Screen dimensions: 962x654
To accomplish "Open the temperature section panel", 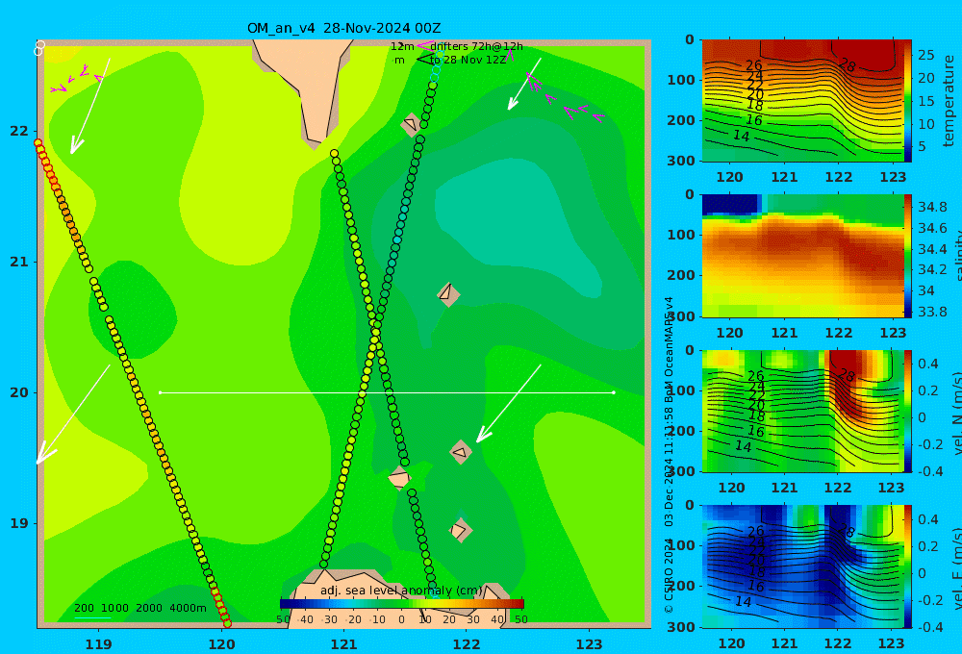I will click(802, 101).
